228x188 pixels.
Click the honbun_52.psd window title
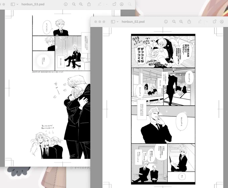click(133, 22)
